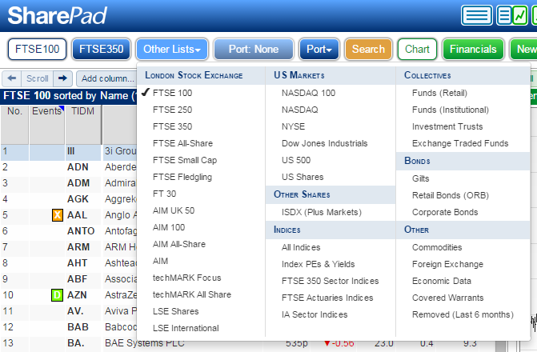
Task: Click the BAE Systems PLC row
Action: [144, 343]
